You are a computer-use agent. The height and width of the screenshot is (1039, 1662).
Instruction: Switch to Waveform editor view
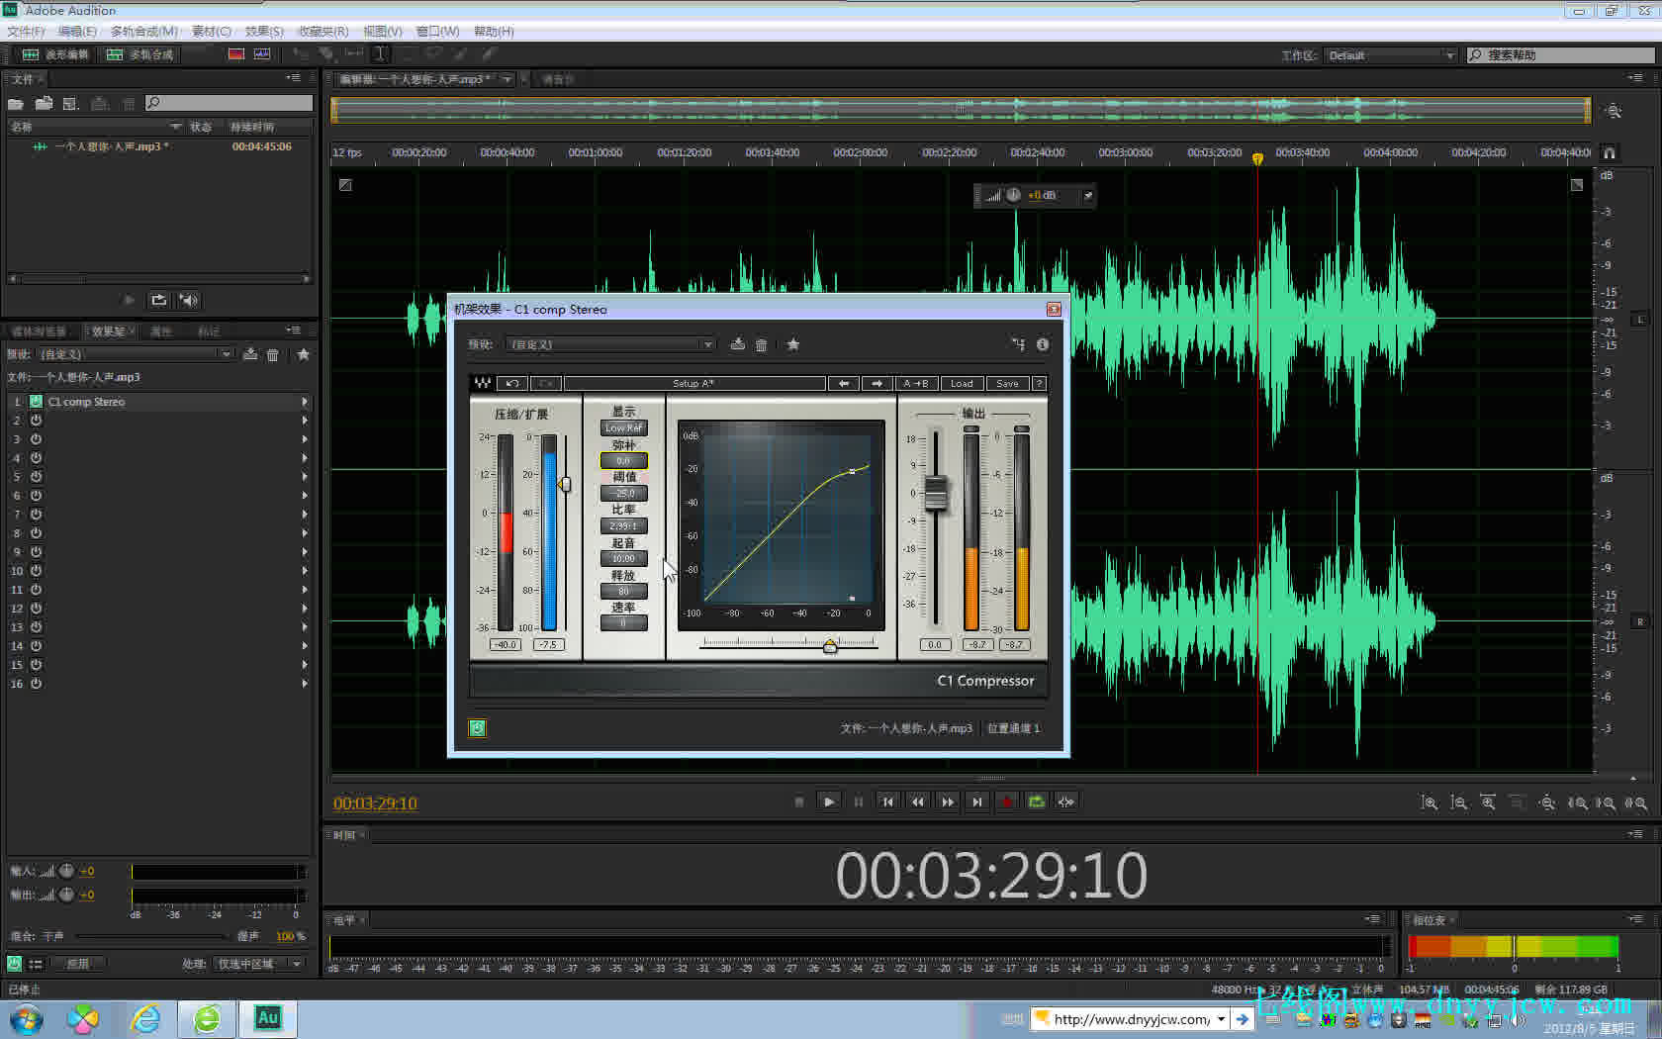click(56, 54)
